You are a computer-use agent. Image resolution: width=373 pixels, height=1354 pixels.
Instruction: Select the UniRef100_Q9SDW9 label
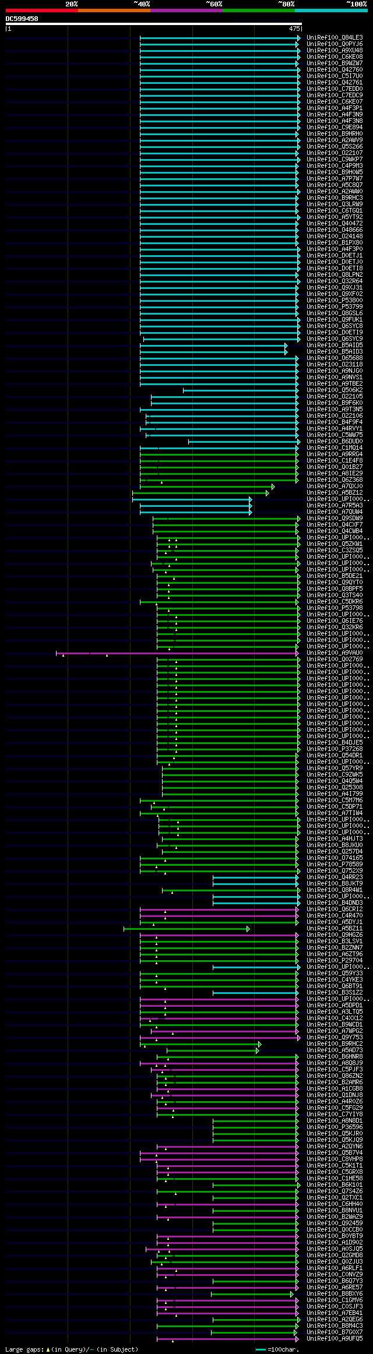pos(335,519)
